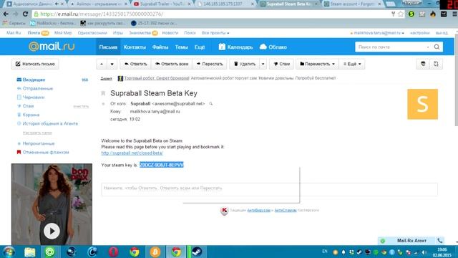Open Steam from the taskbar
This screenshot has width=458, height=258.
[x=197, y=252]
